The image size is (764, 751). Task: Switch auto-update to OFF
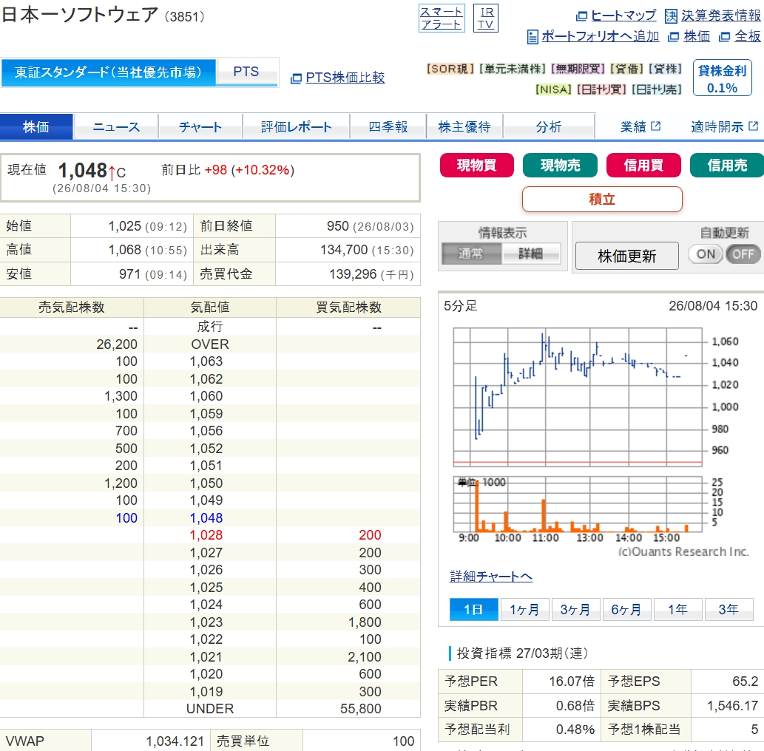pyautogui.click(x=743, y=254)
